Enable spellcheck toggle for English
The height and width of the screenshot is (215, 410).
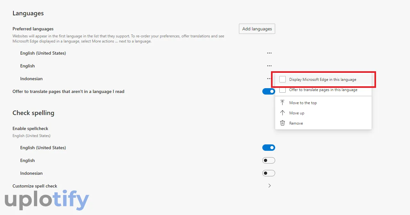[269, 160]
